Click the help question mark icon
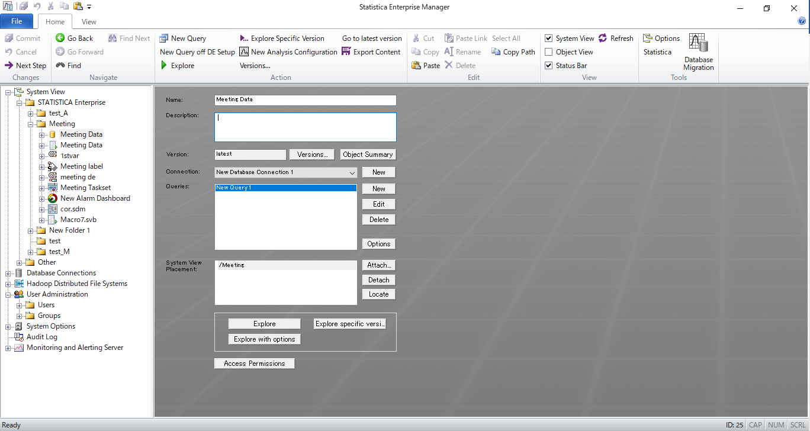 [802, 21]
